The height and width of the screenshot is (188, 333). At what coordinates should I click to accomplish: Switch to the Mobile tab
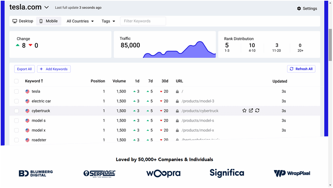pyautogui.click(x=49, y=21)
